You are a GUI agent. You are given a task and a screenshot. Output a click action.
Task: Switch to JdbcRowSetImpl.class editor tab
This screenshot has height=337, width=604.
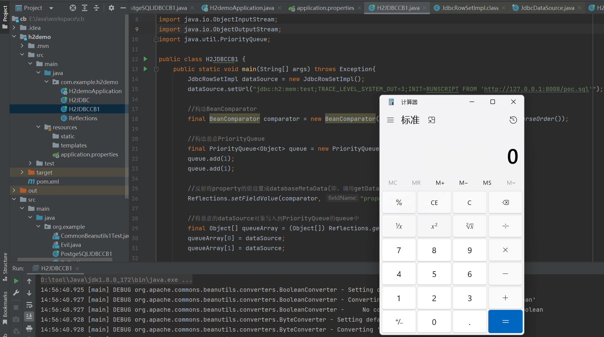[470, 8]
